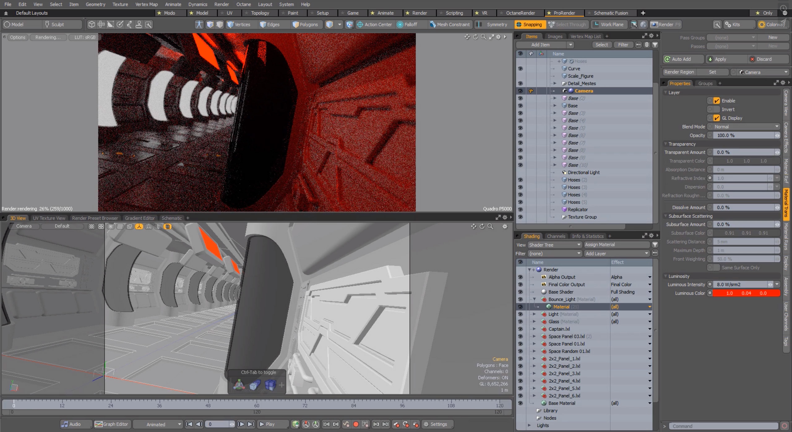Image resolution: width=792 pixels, height=432 pixels.
Task: Click the red Luminous Color swatch
Action: click(746, 293)
